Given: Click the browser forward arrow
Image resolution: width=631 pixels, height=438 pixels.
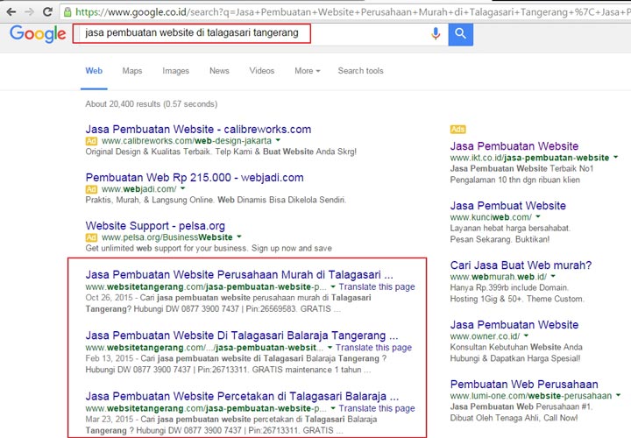Looking at the screenshot, I should [x=30, y=11].
